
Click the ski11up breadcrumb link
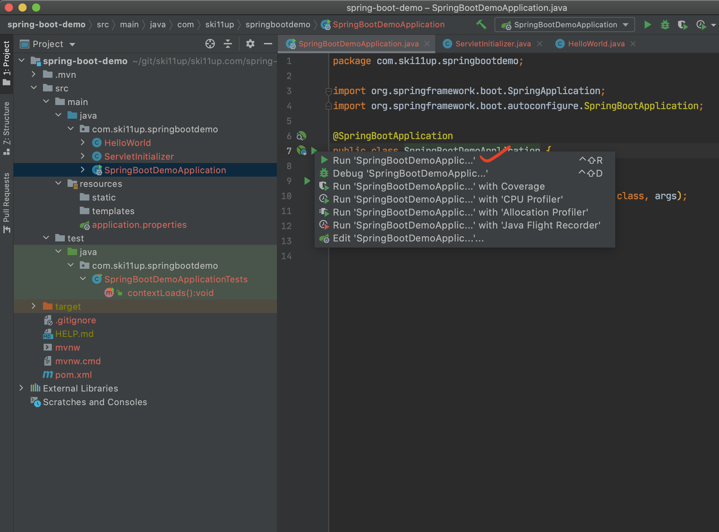pyautogui.click(x=219, y=25)
